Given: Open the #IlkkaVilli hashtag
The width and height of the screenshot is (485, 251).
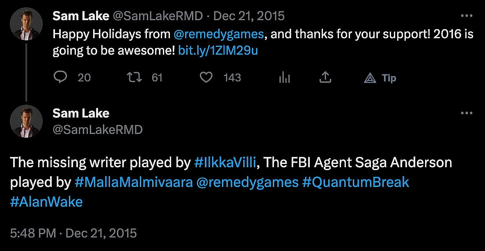Looking at the screenshot, I should (x=226, y=163).
